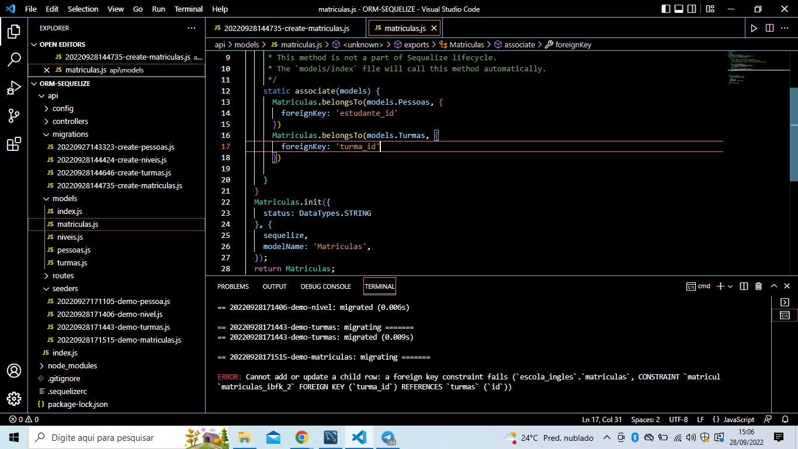The width and height of the screenshot is (798, 449).
Task: Open the Accounts menu icon
Action: pos(14,371)
